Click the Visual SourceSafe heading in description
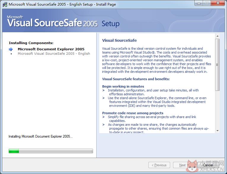The image size is (227, 174). (x=119, y=40)
